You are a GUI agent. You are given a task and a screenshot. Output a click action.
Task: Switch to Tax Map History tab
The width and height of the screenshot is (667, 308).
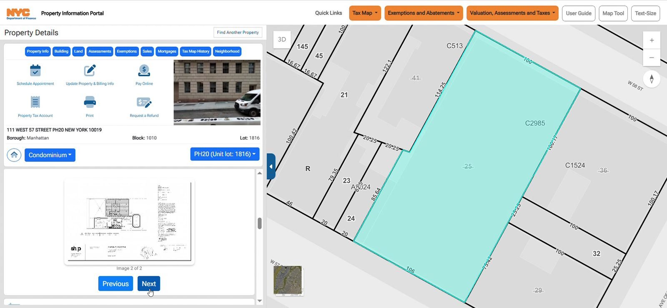(196, 51)
